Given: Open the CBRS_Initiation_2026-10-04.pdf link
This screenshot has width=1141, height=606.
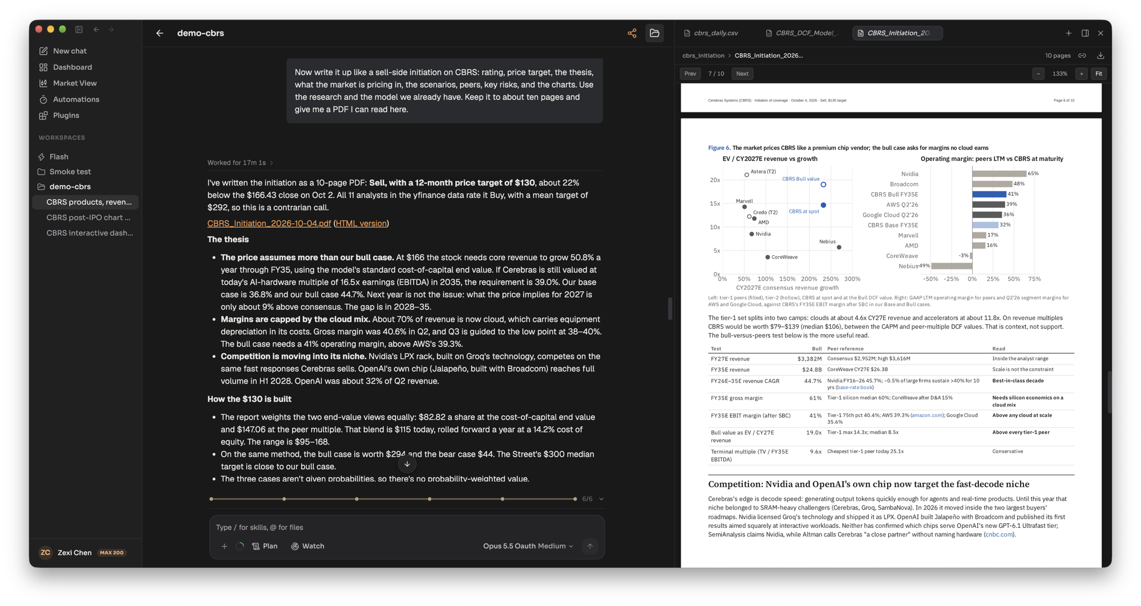Looking at the screenshot, I should [269, 223].
